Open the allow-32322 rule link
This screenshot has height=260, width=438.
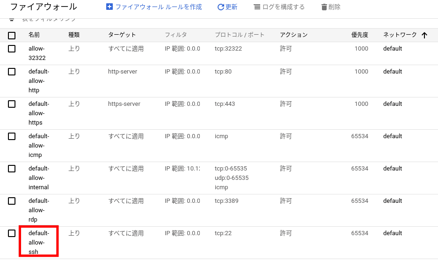coord(37,53)
